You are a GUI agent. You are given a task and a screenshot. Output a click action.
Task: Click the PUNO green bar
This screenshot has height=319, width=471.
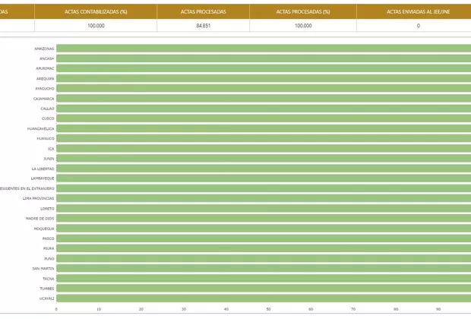click(263, 258)
